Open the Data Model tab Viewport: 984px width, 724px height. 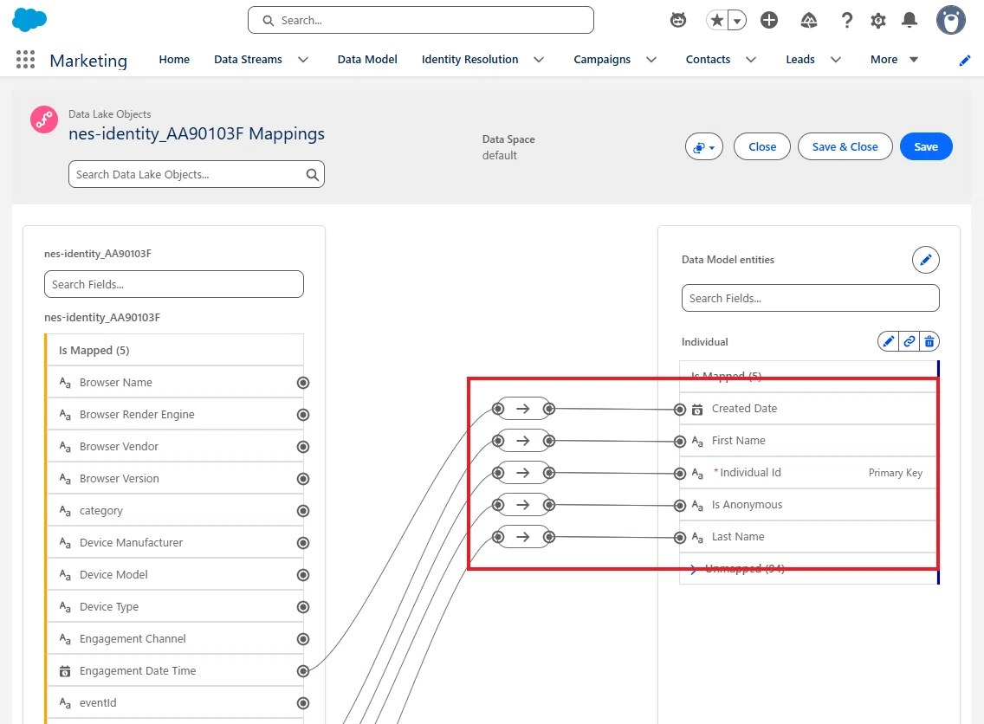(x=367, y=60)
